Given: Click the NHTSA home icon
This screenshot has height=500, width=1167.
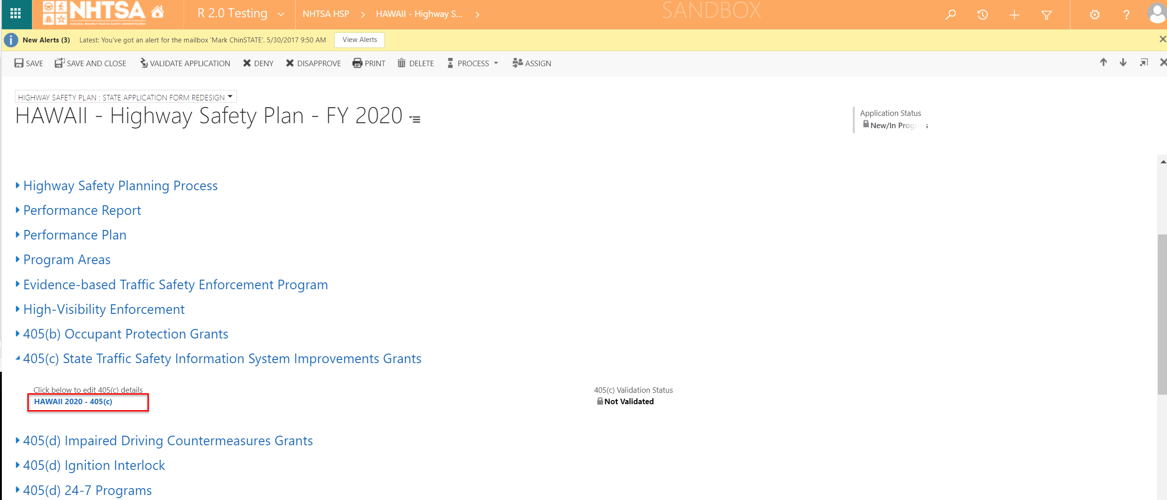Looking at the screenshot, I should (x=158, y=12).
